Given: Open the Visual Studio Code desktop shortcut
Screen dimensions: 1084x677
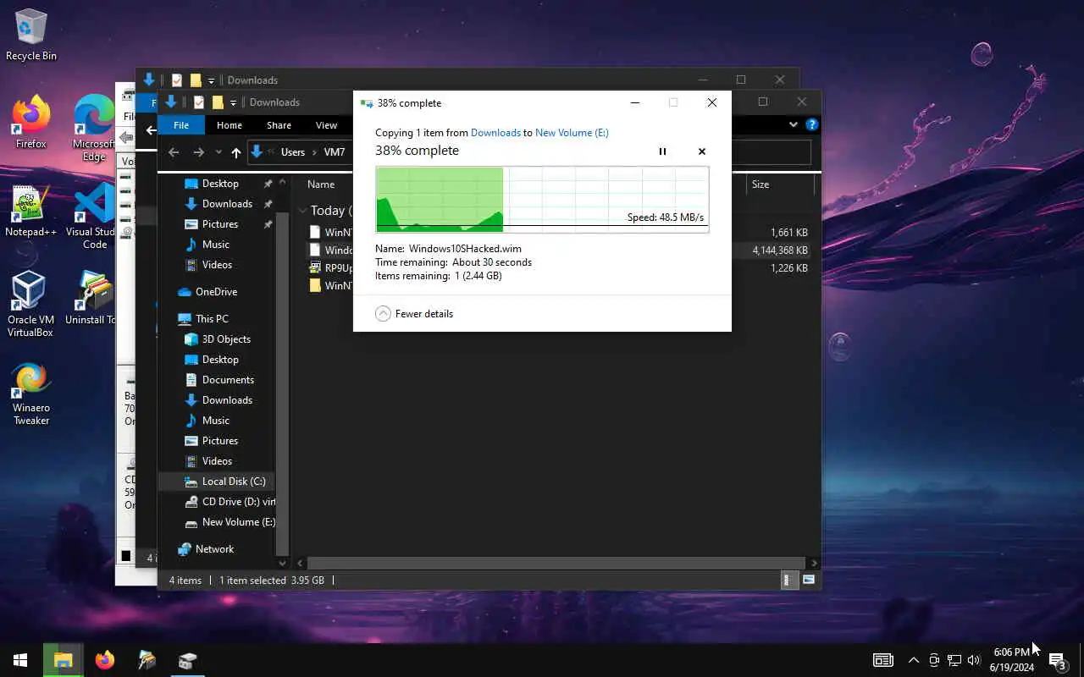Looking at the screenshot, I should pos(94,217).
